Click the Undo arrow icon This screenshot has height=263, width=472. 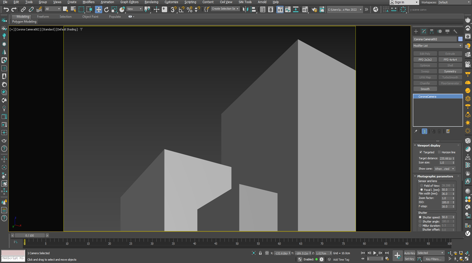click(x=6, y=10)
